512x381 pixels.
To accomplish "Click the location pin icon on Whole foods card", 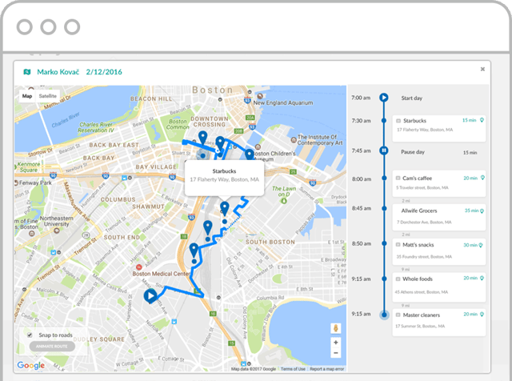I will click(x=482, y=279).
